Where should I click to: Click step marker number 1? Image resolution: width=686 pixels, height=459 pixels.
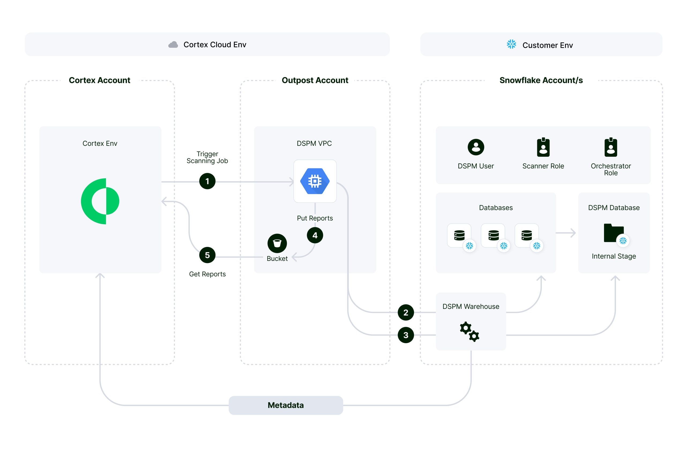point(207,181)
